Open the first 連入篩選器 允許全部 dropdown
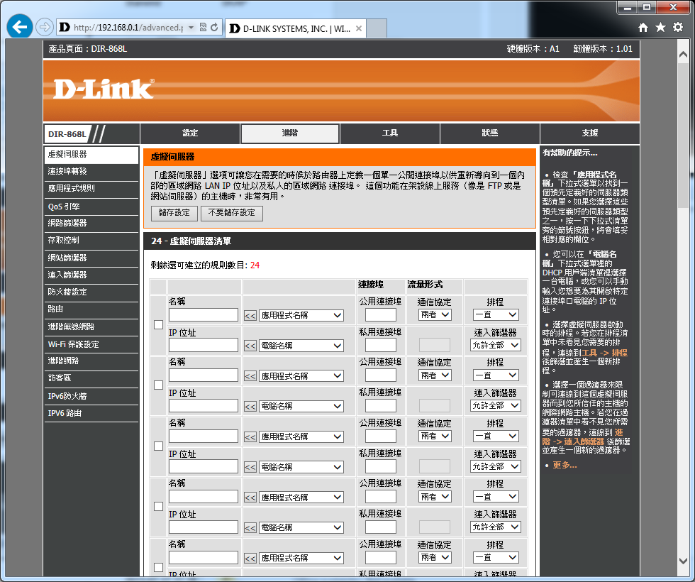The image size is (695, 582). click(x=495, y=345)
